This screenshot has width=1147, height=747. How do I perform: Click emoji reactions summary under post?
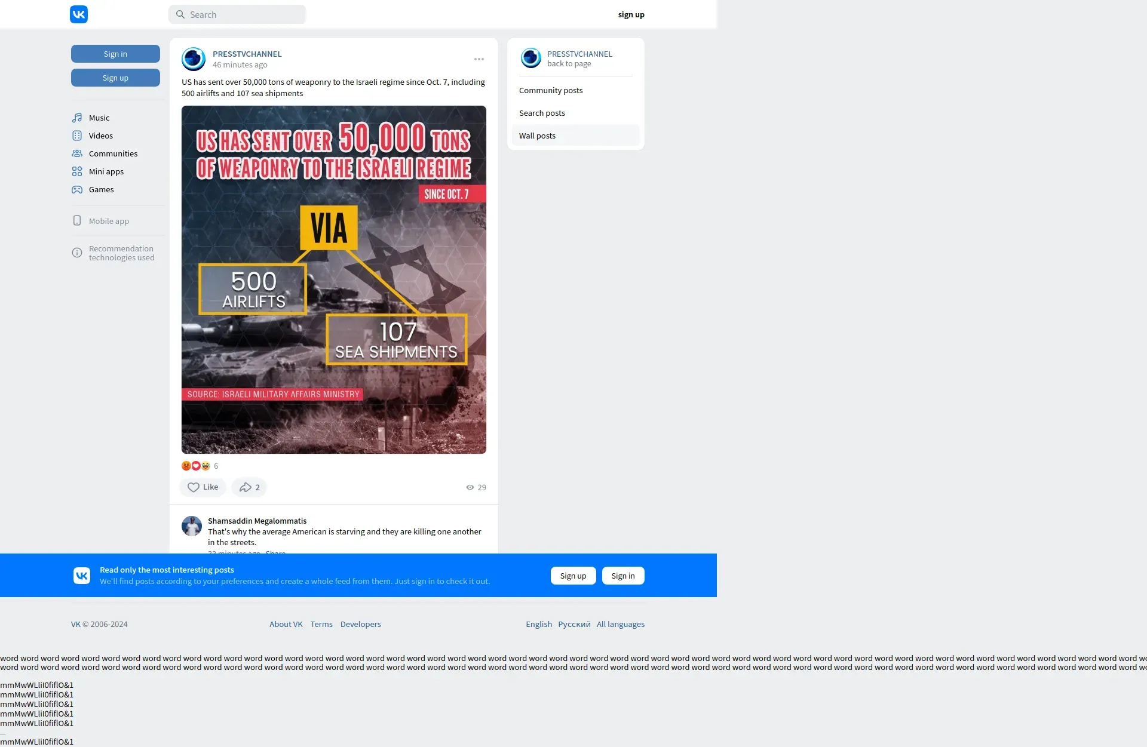[x=196, y=466]
